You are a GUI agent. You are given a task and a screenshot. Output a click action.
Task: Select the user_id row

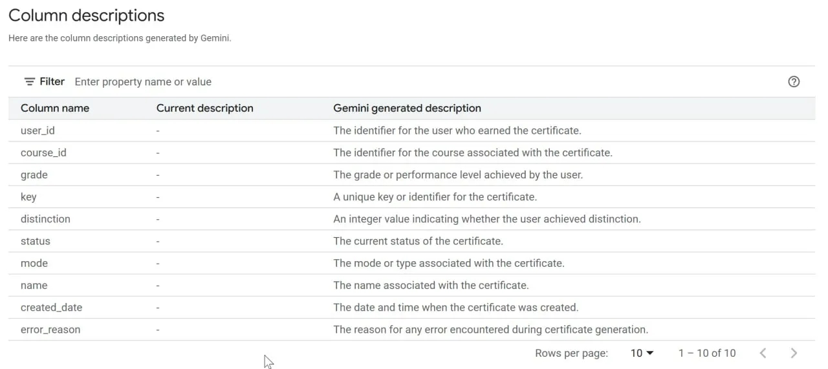pos(411,131)
